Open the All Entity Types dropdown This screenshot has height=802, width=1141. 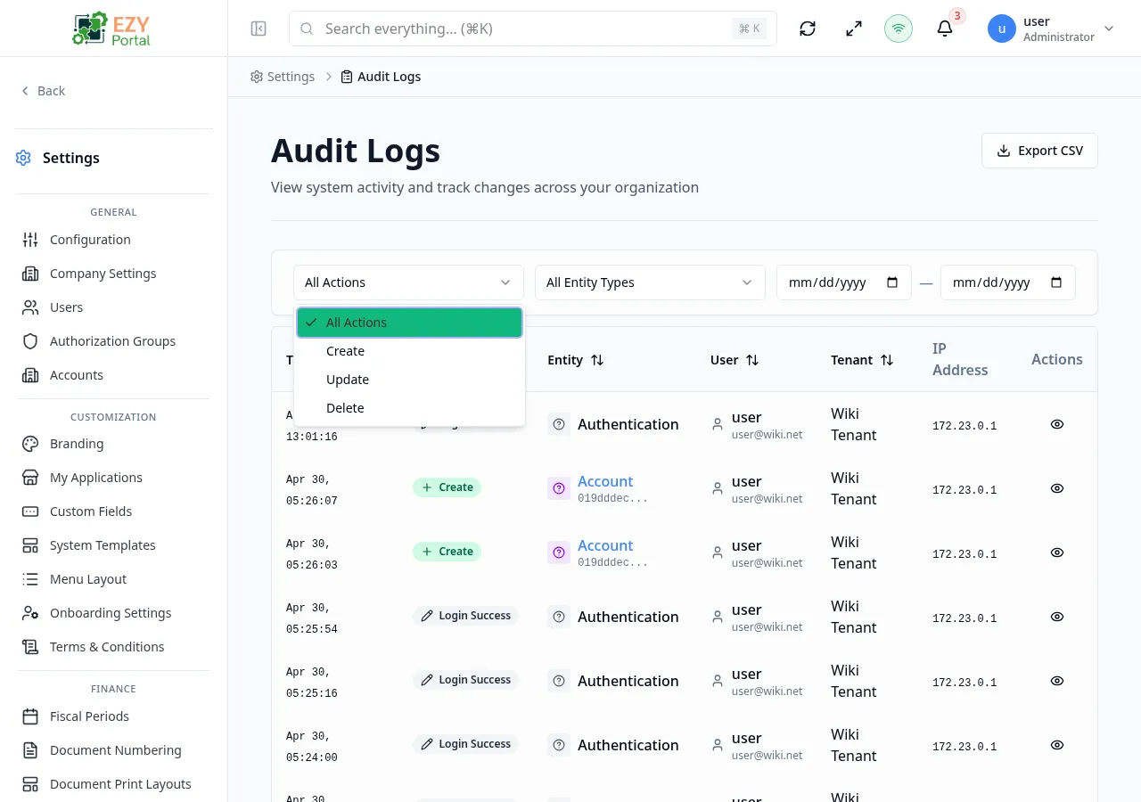[650, 282]
